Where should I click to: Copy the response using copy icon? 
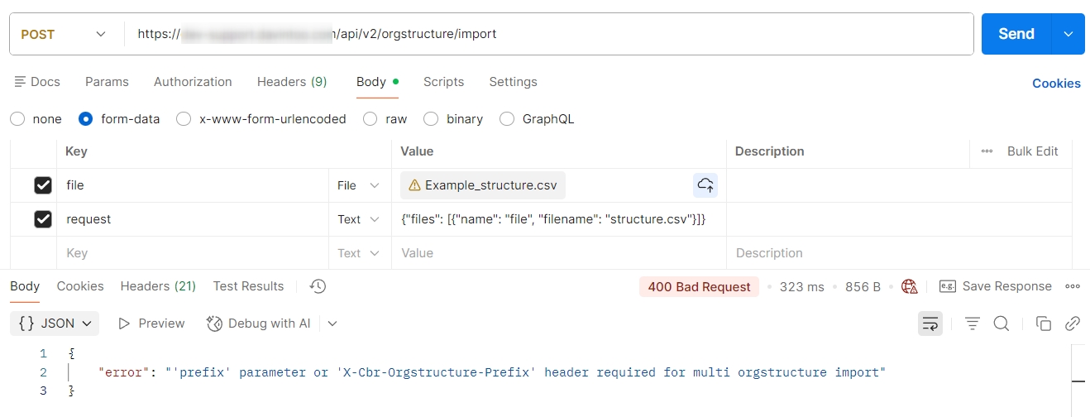click(x=1044, y=324)
